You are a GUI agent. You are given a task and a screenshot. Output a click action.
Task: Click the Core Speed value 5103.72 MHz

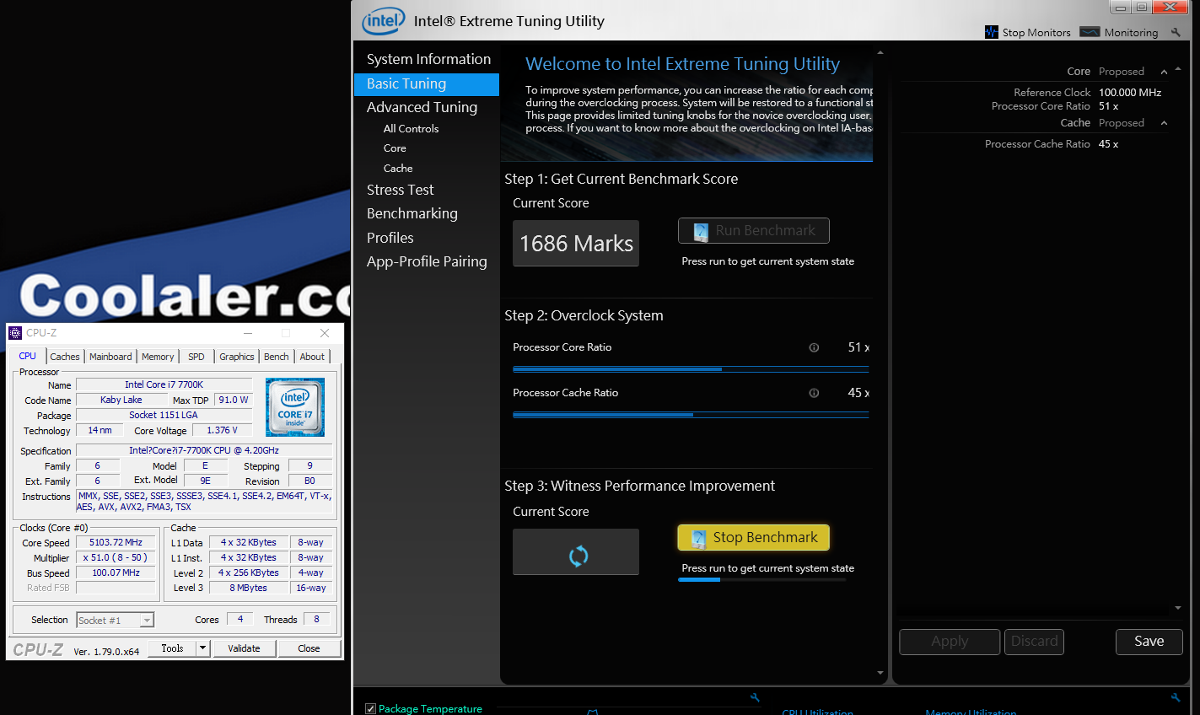coord(116,543)
